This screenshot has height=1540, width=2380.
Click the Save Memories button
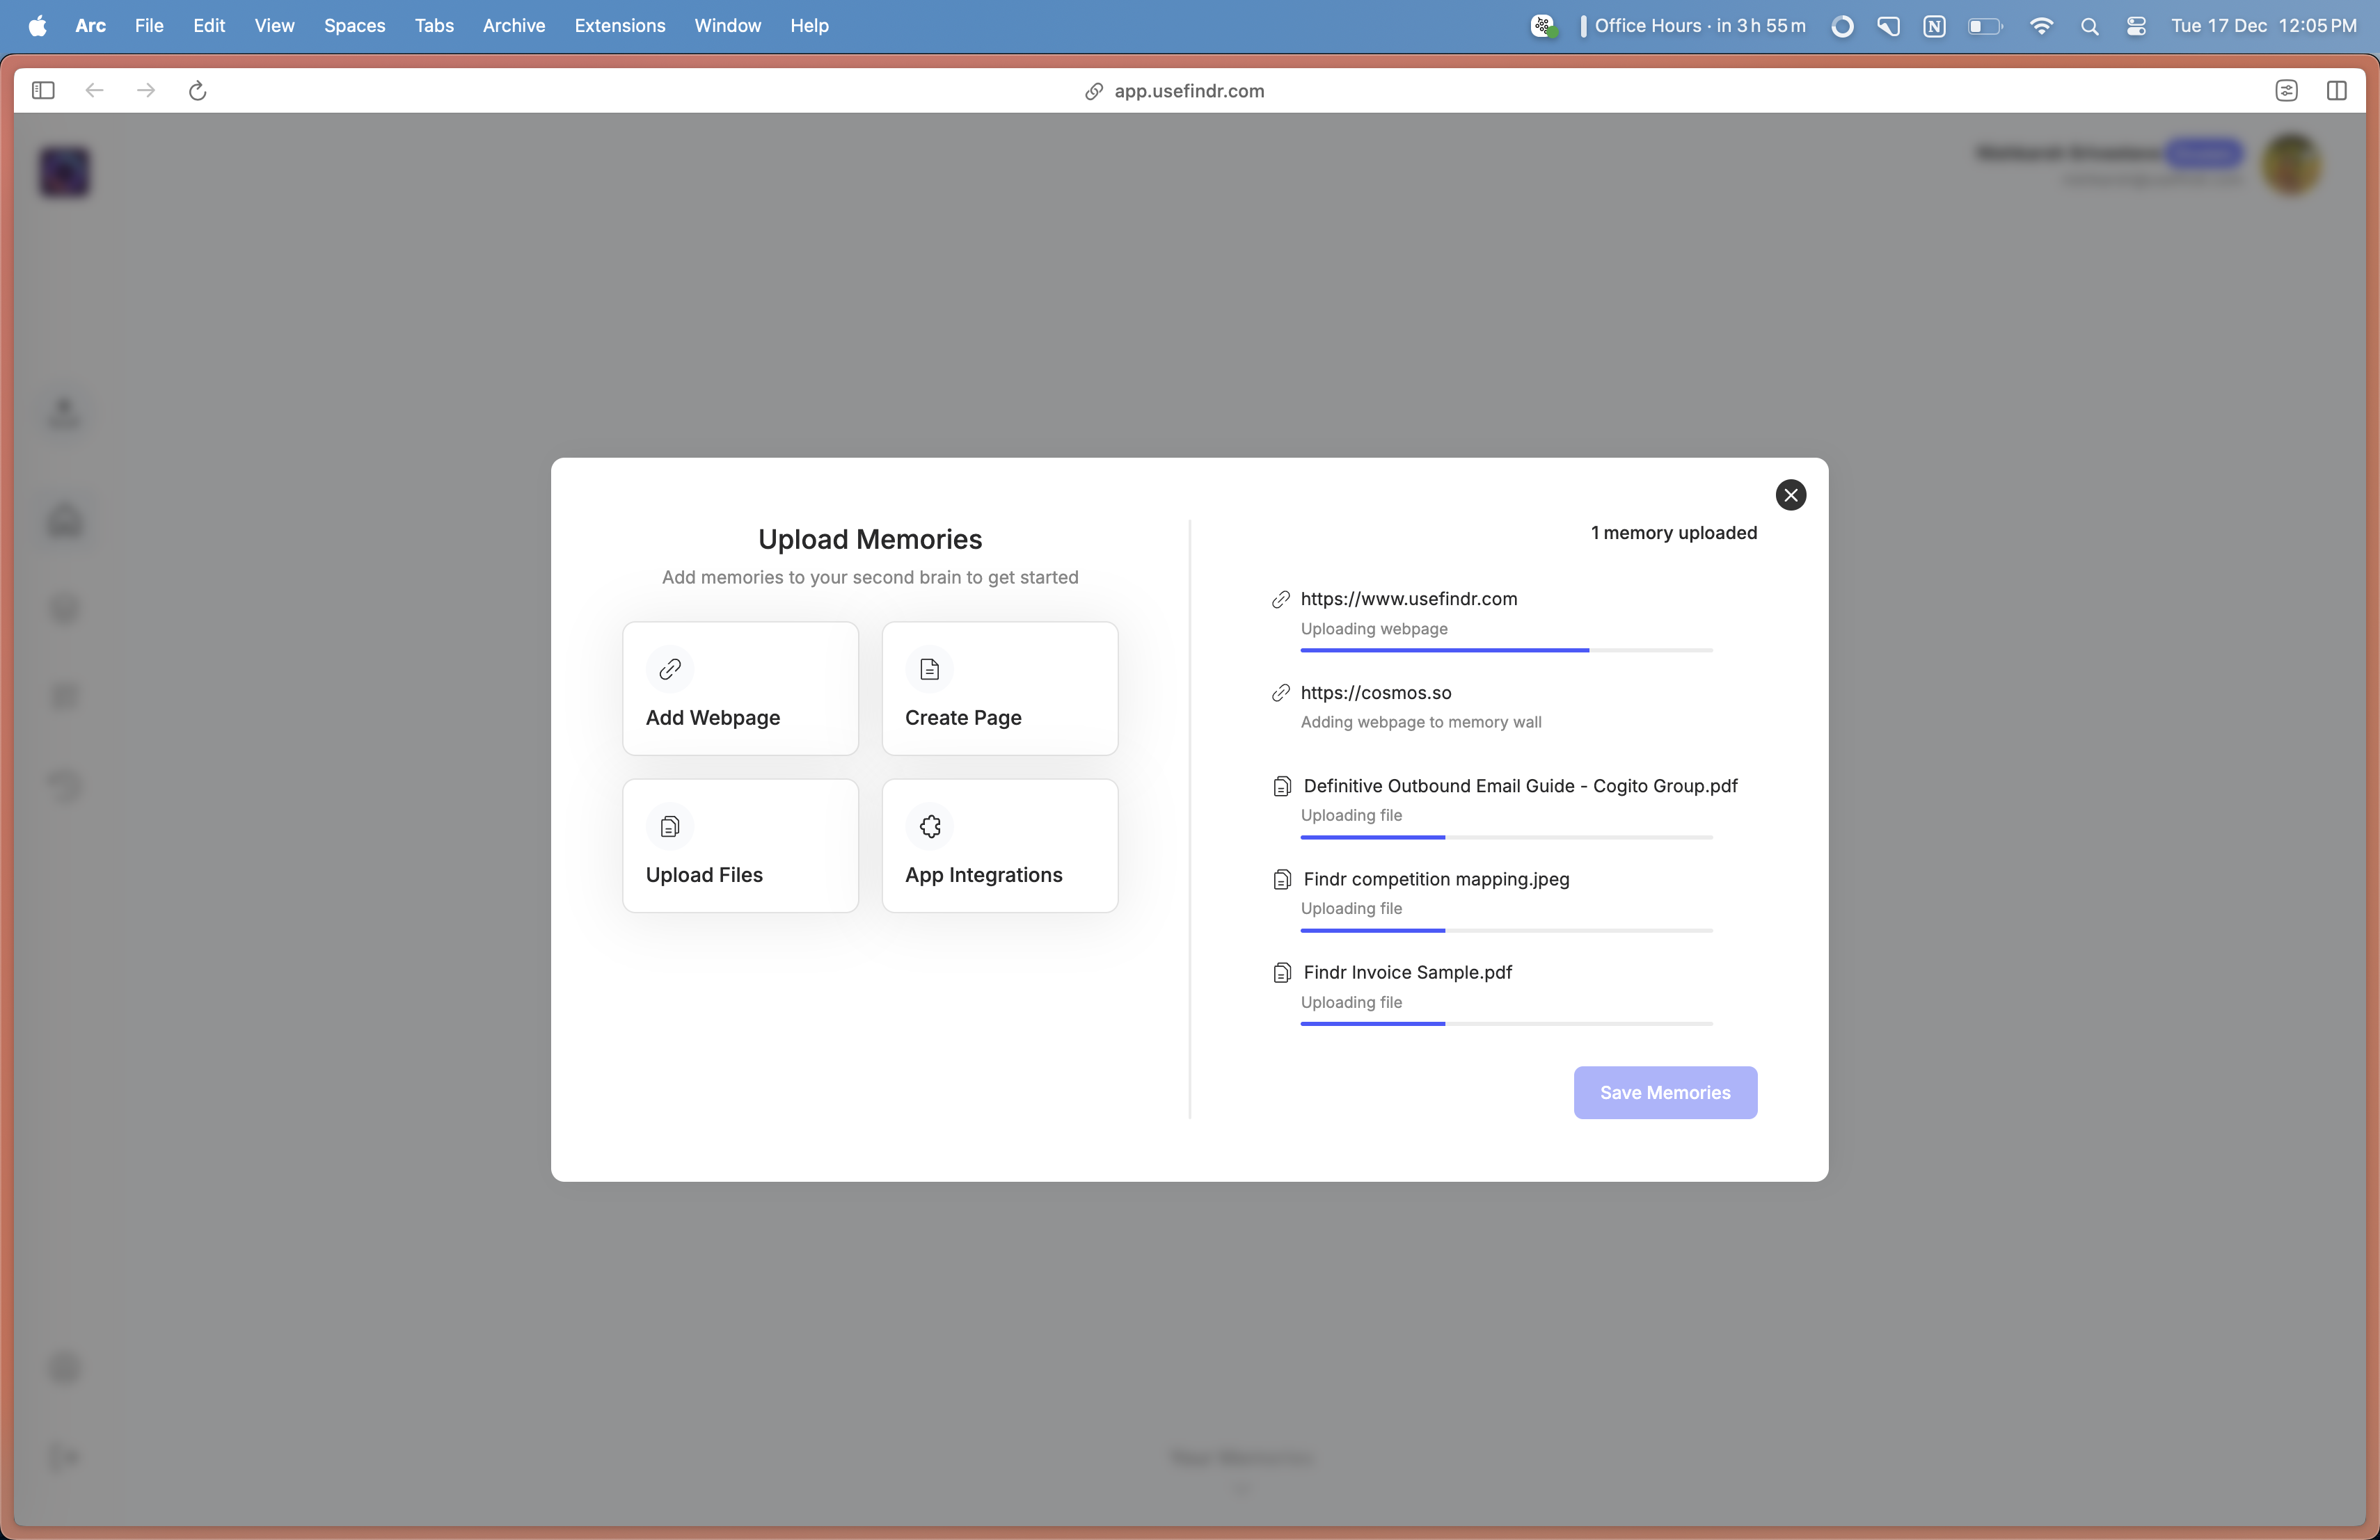point(1665,1092)
